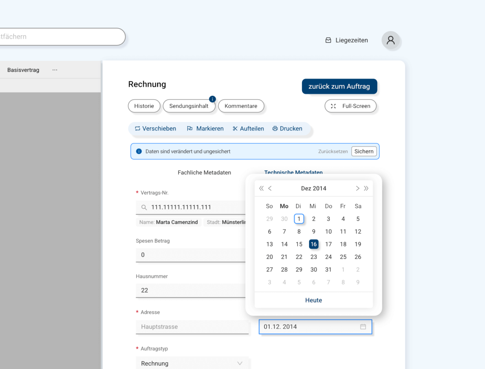Open the user profile avatar icon

[x=391, y=40]
